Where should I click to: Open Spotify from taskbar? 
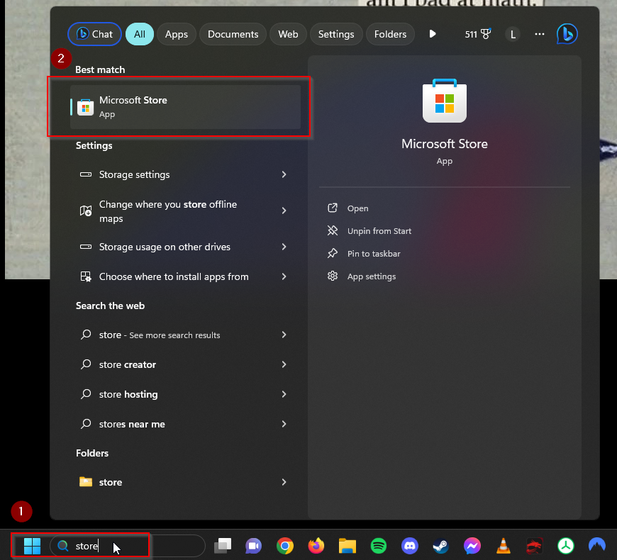coord(379,546)
